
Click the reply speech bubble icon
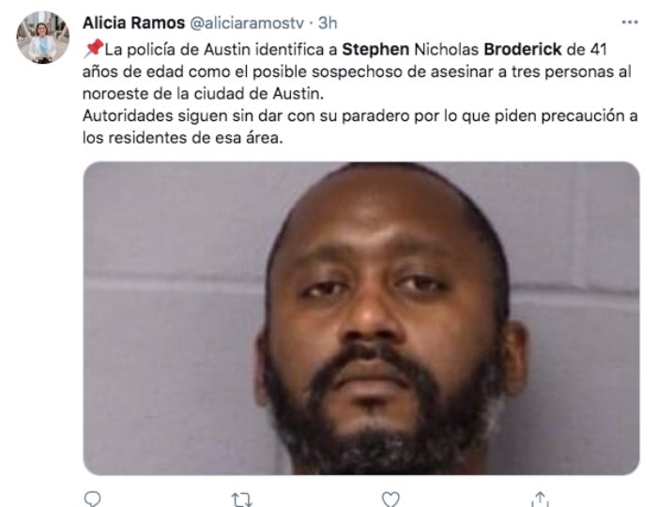pyautogui.click(x=92, y=499)
